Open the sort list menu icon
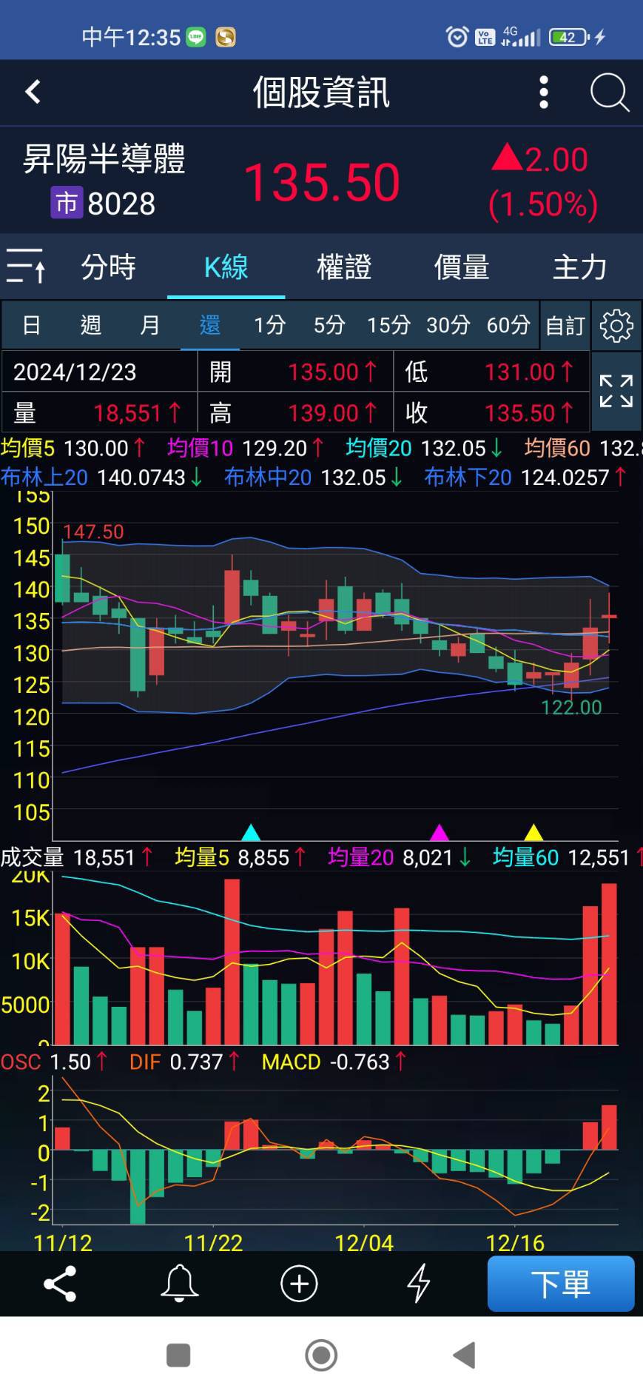 tap(26, 267)
